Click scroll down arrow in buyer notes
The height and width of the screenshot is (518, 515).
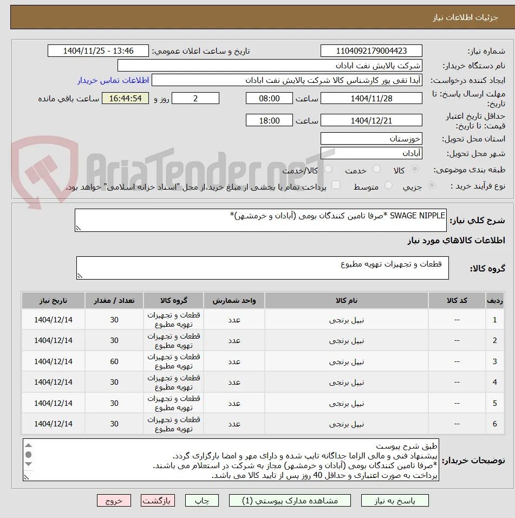[x=28, y=464]
